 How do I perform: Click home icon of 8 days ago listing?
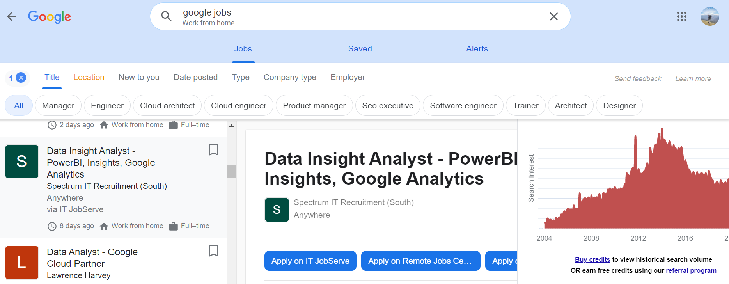tap(104, 226)
